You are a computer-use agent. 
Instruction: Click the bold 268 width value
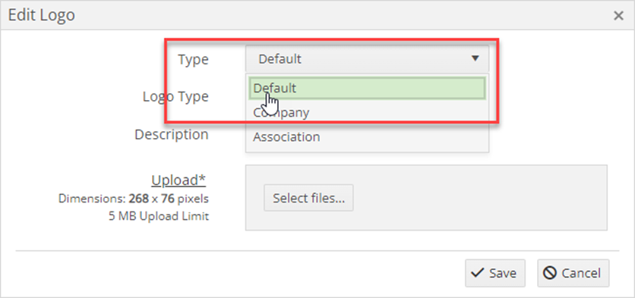coord(137,199)
